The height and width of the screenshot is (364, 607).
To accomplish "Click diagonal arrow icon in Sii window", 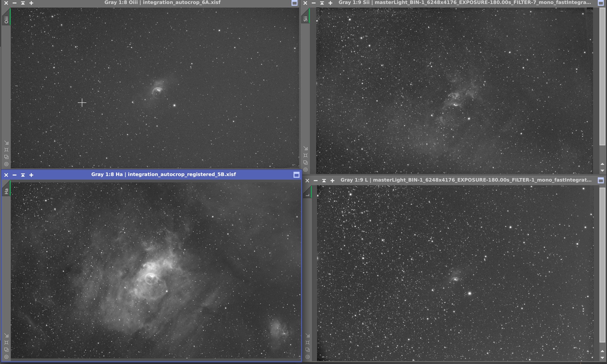I will coord(305,148).
